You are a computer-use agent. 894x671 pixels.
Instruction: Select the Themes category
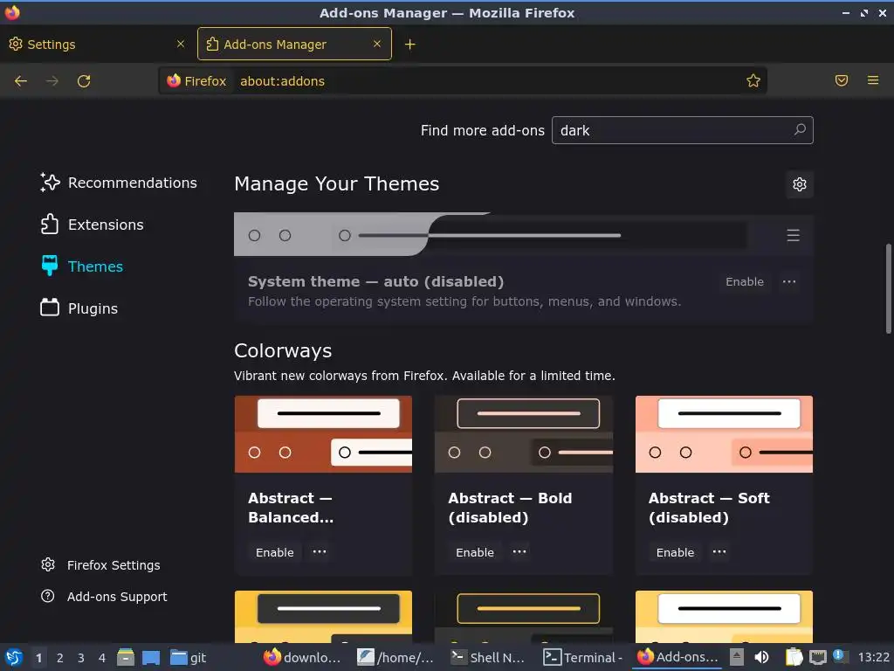[81, 266]
